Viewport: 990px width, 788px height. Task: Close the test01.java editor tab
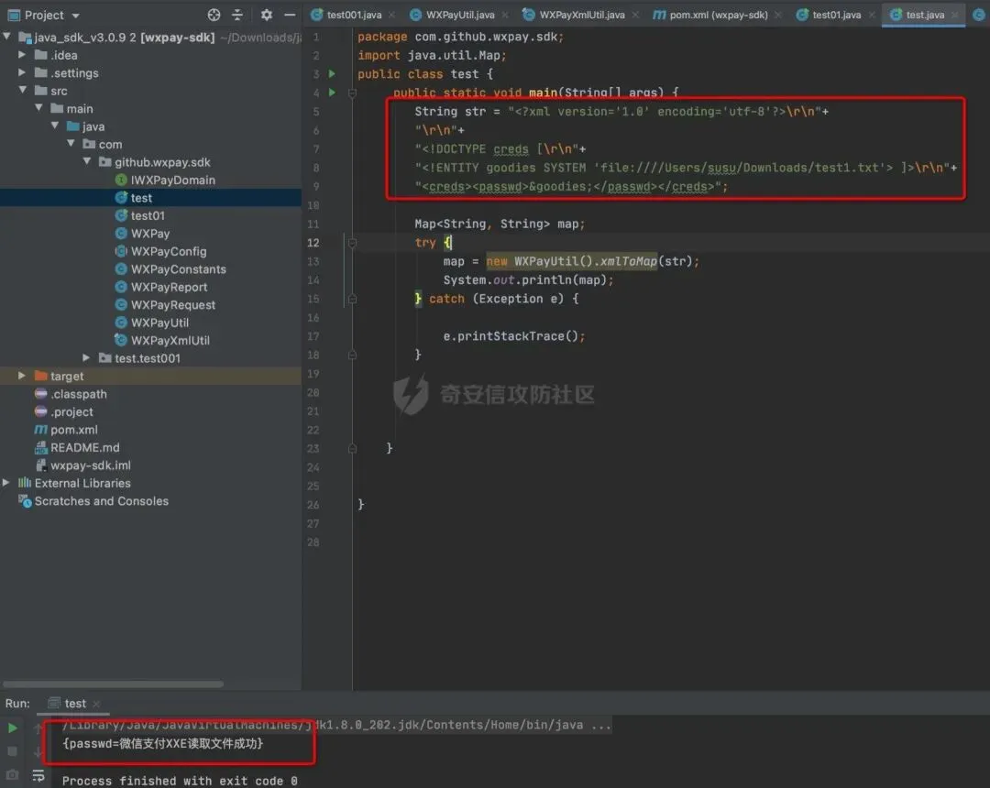[x=872, y=15]
